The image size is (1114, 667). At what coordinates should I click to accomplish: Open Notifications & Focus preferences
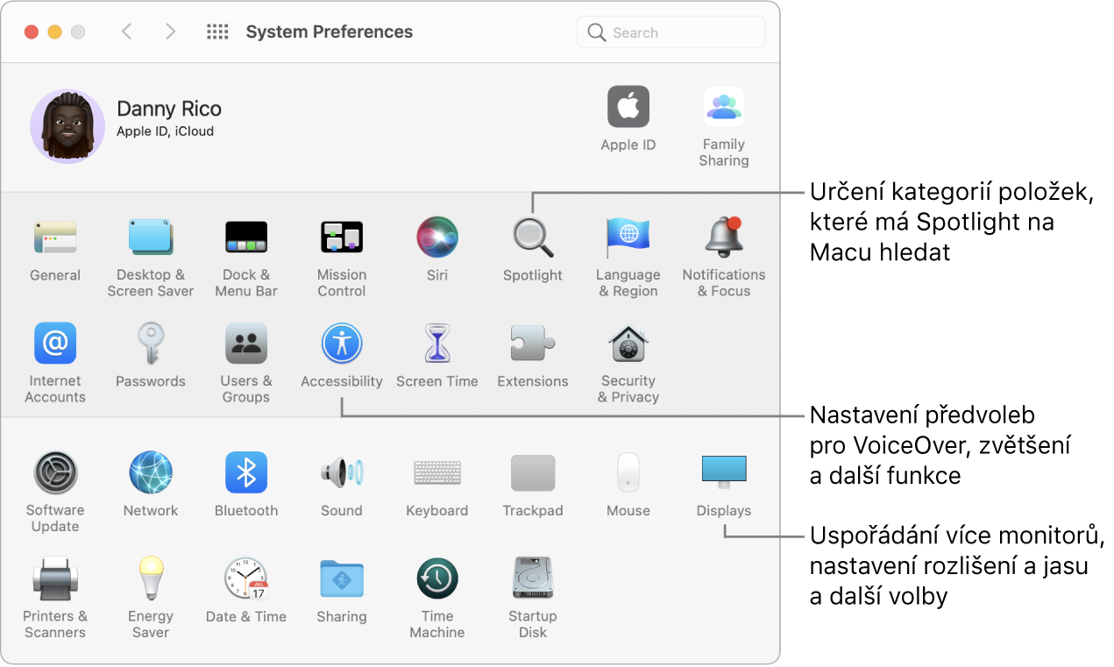(x=723, y=238)
